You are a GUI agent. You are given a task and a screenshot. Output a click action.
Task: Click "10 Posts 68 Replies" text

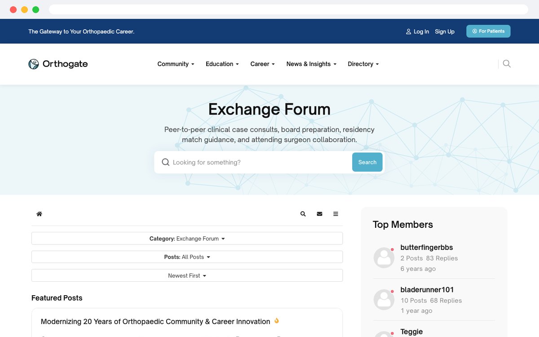[x=431, y=301]
